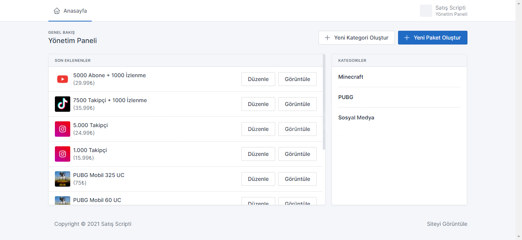Click the Siteyi Görüntüle link
Viewport: 522px width, 240px height.
tap(447, 224)
